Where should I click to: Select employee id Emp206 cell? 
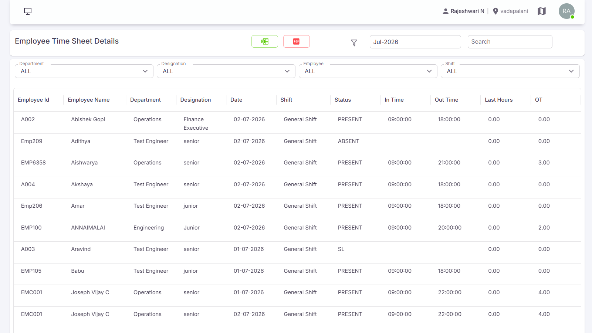point(31,206)
